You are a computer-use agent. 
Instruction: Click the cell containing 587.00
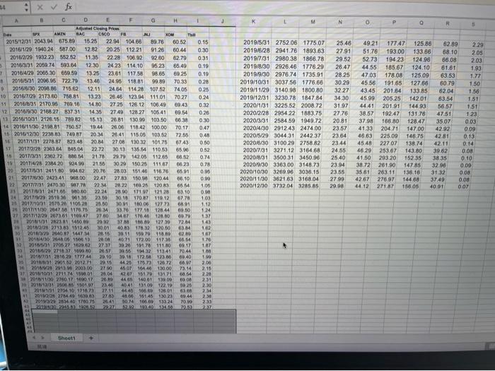(x=67, y=49)
